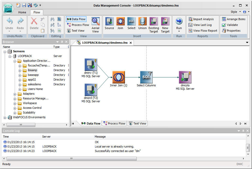Click the Console Log vertical scrollbar thumb
The height and width of the screenshot is (169, 252).
(x=248, y=148)
